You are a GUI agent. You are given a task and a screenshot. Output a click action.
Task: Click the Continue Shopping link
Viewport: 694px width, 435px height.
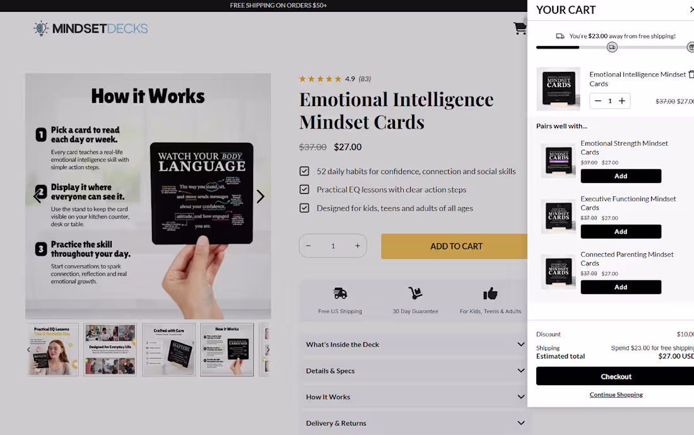tap(616, 395)
